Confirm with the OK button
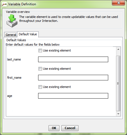 coord(54,128)
